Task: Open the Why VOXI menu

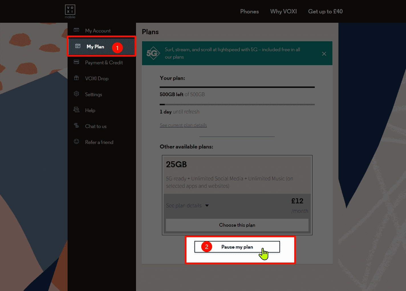Action: [283, 11]
